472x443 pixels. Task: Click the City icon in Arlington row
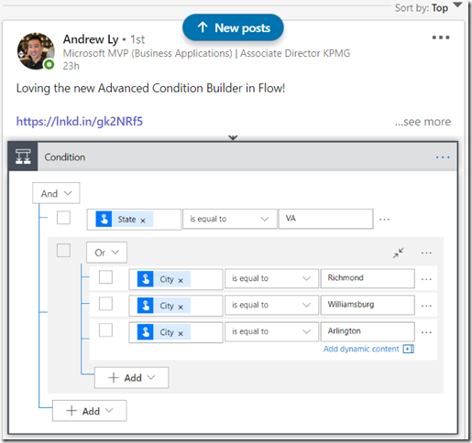[x=145, y=332]
